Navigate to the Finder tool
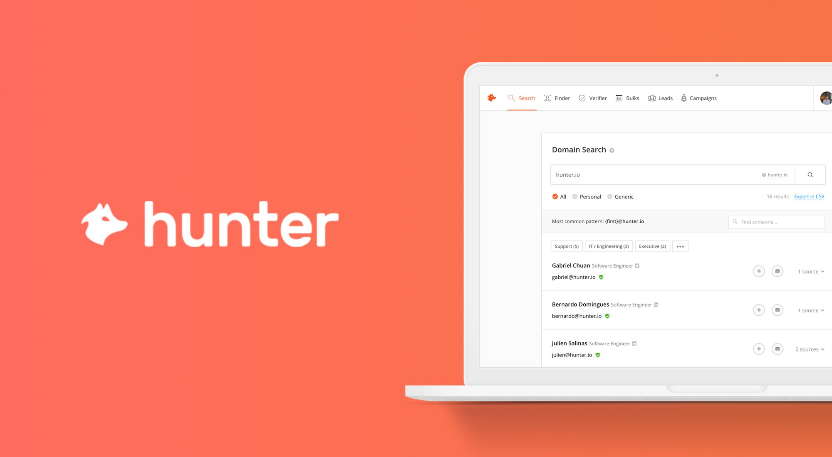The image size is (832, 457). click(x=557, y=98)
